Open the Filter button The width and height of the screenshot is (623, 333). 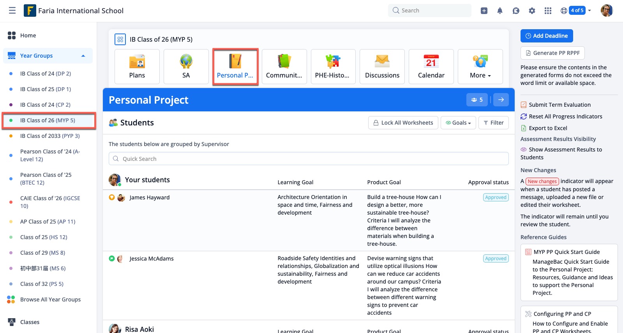tap(494, 123)
